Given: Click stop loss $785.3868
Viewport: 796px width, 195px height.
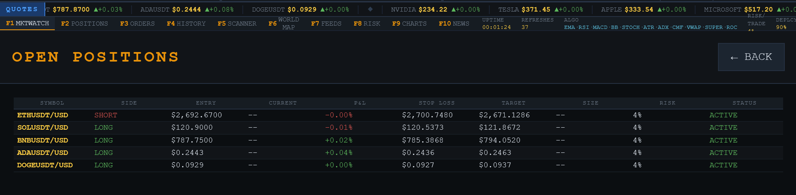Looking at the screenshot, I should (422, 140).
